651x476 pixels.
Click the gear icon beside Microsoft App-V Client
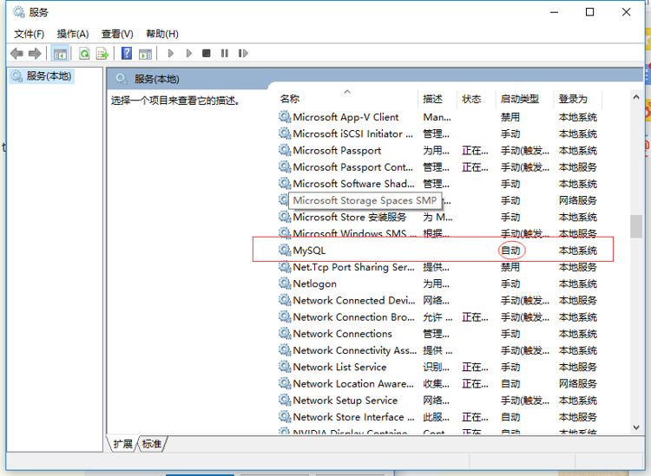pos(285,117)
